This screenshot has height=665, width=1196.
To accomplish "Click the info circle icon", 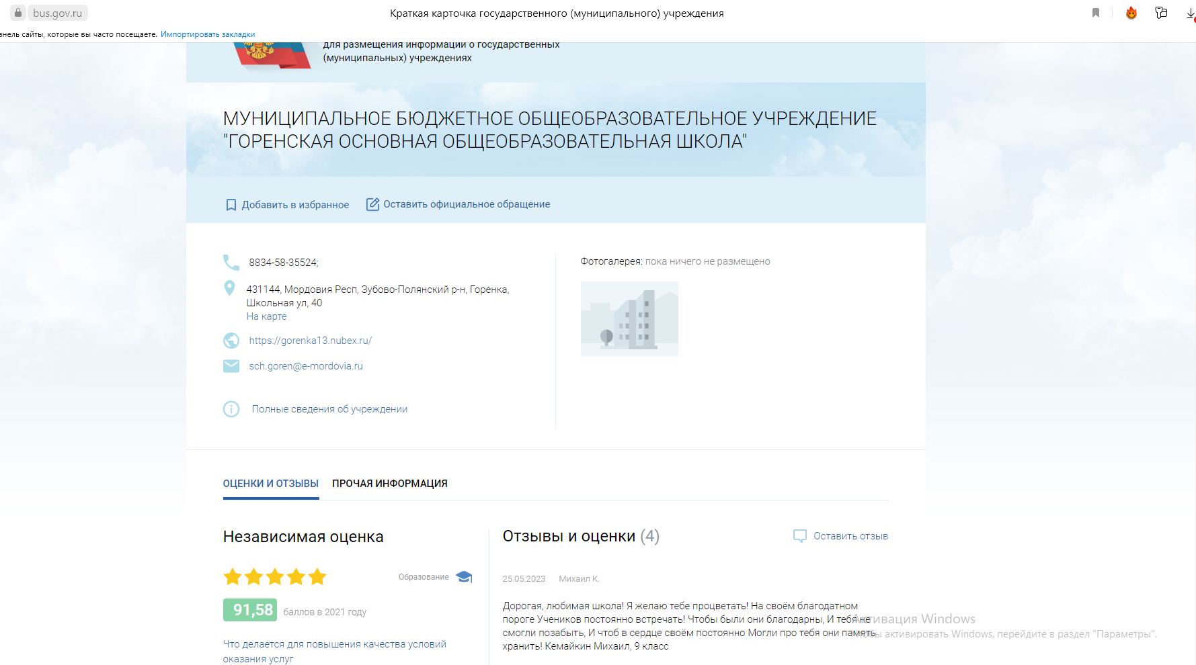I will (x=231, y=409).
